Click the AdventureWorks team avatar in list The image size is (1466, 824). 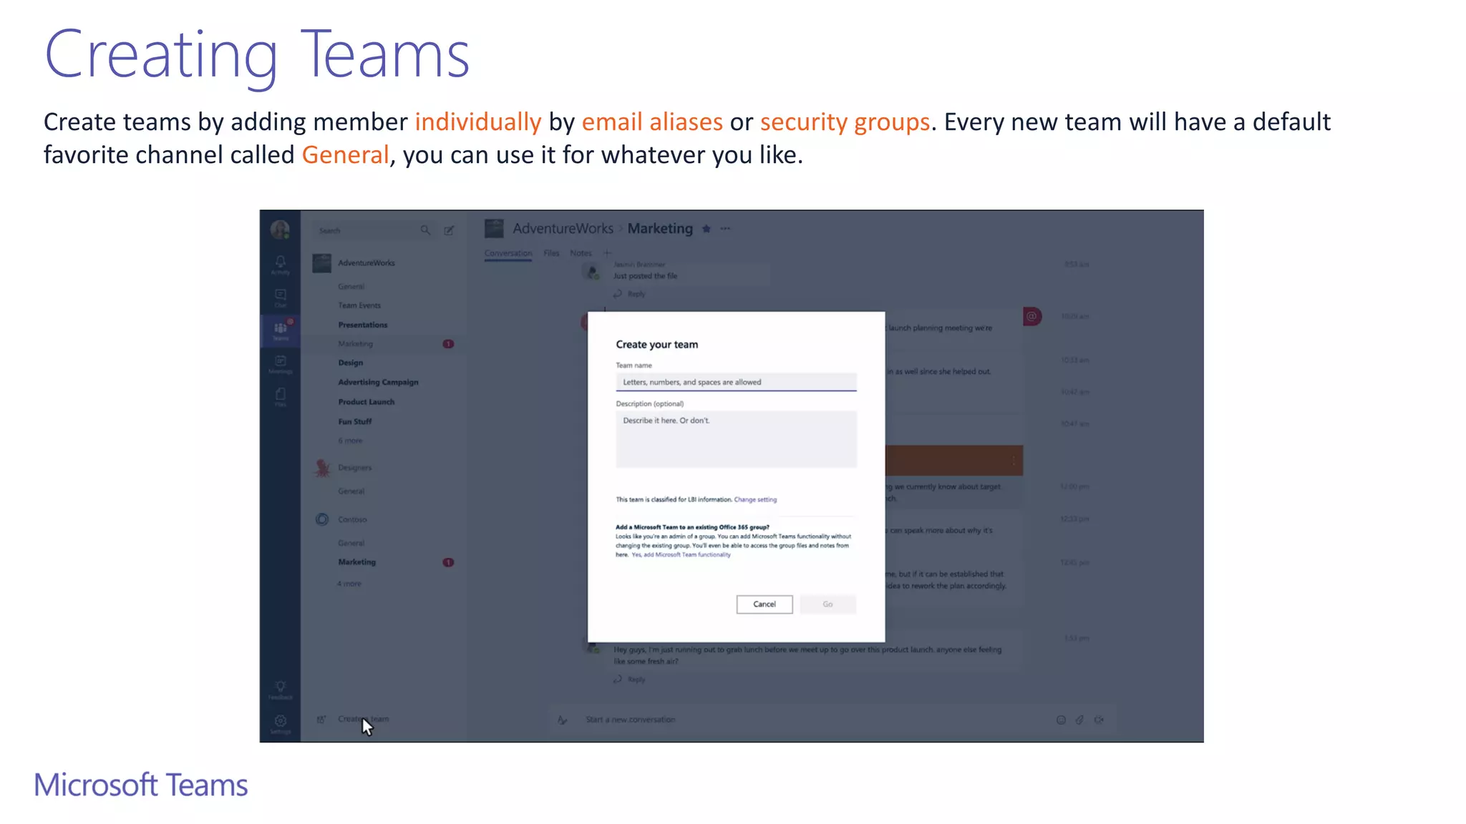click(321, 263)
